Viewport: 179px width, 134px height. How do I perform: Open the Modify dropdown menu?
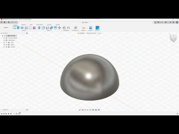[49, 31]
